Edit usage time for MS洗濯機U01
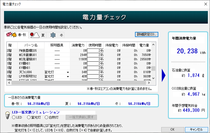Image resolution: width=210 pixels, height=133 pixels. pyautogui.click(x=95, y=59)
